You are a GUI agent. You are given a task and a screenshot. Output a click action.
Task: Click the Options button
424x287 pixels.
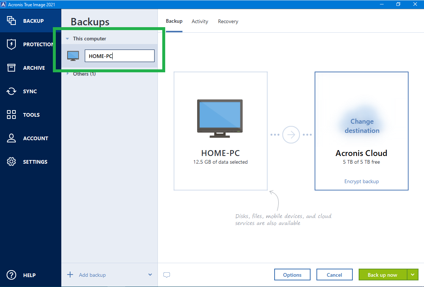coord(292,275)
